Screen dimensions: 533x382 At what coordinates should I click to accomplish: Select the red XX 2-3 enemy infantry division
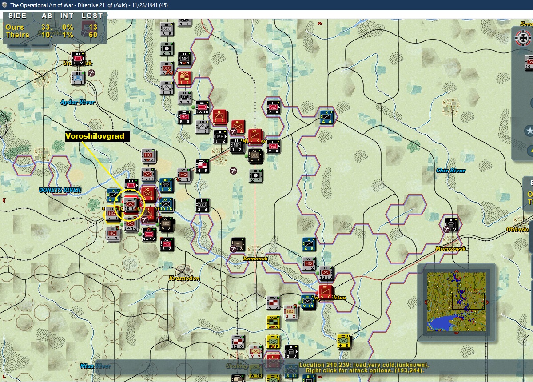(148, 195)
